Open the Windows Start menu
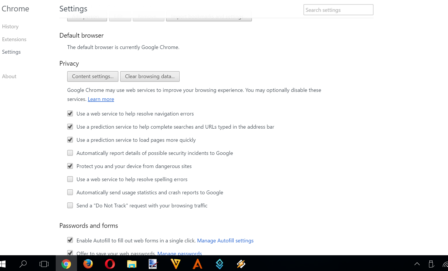Screen dimensions: 448x271 (3, 264)
